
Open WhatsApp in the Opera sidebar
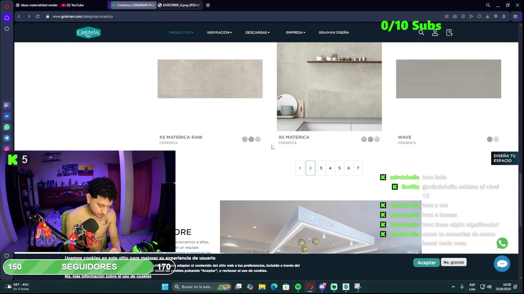(x=7, y=127)
